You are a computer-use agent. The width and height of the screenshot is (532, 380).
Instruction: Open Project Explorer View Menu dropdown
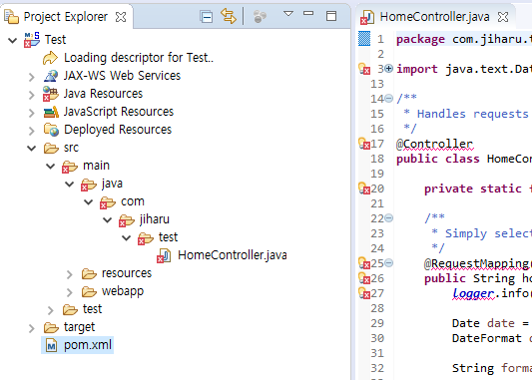(288, 14)
